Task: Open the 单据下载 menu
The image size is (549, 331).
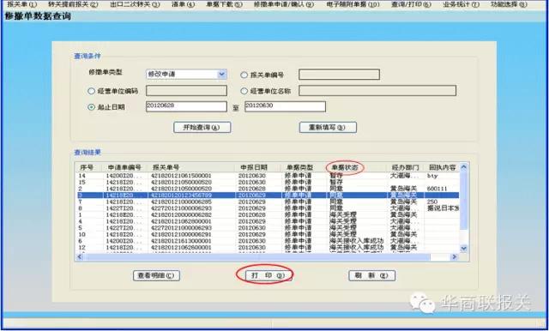Action: coord(224,4)
